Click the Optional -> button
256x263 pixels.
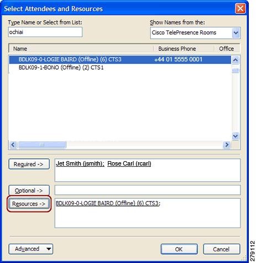pyautogui.click(x=29, y=190)
